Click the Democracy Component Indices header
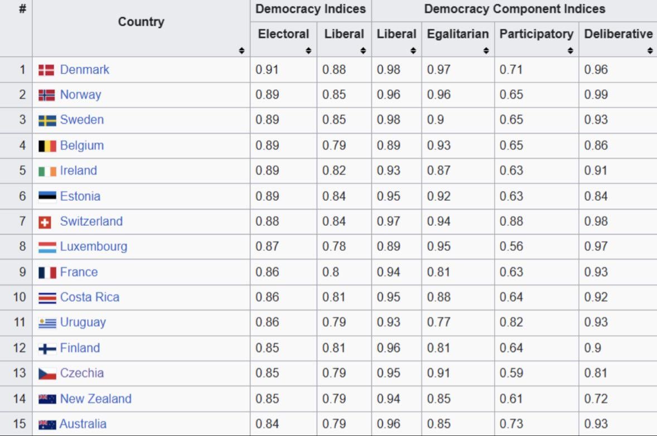This screenshot has width=657, height=436. click(514, 9)
